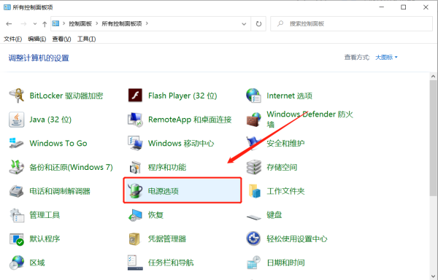The width and height of the screenshot is (438, 280).
Task: Open the Windows 移动中心 icon
Action: pyautogui.click(x=135, y=144)
